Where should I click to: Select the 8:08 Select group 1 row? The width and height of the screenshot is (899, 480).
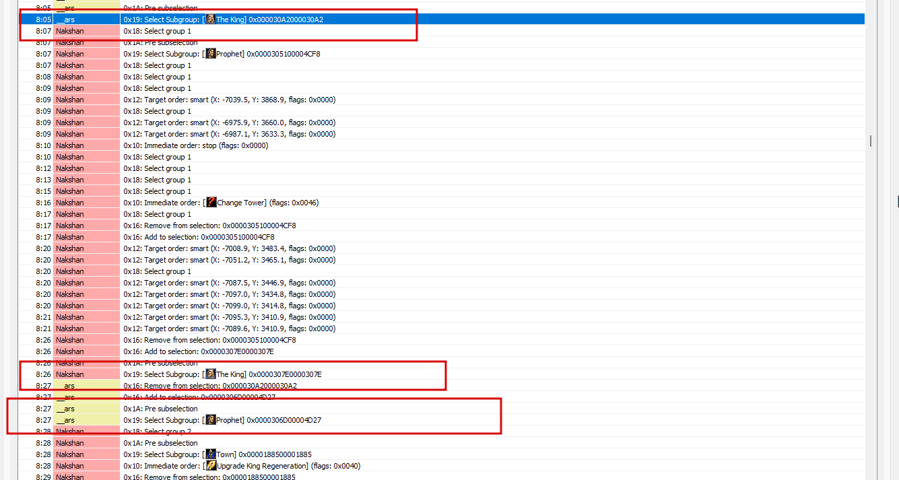pyautogui.click(x=442, y=77)
